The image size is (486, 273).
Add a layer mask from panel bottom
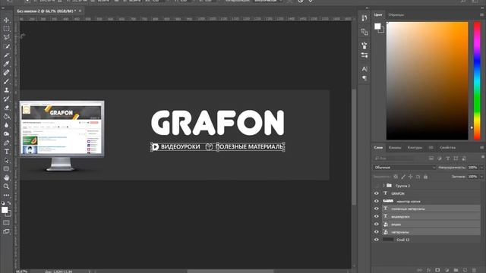point(437,270)
